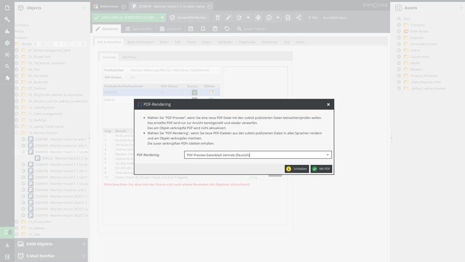Click the wrench tools icon in left sidebar
The width and height of the screenshot is (465, 262).
(x=7, y=19)
